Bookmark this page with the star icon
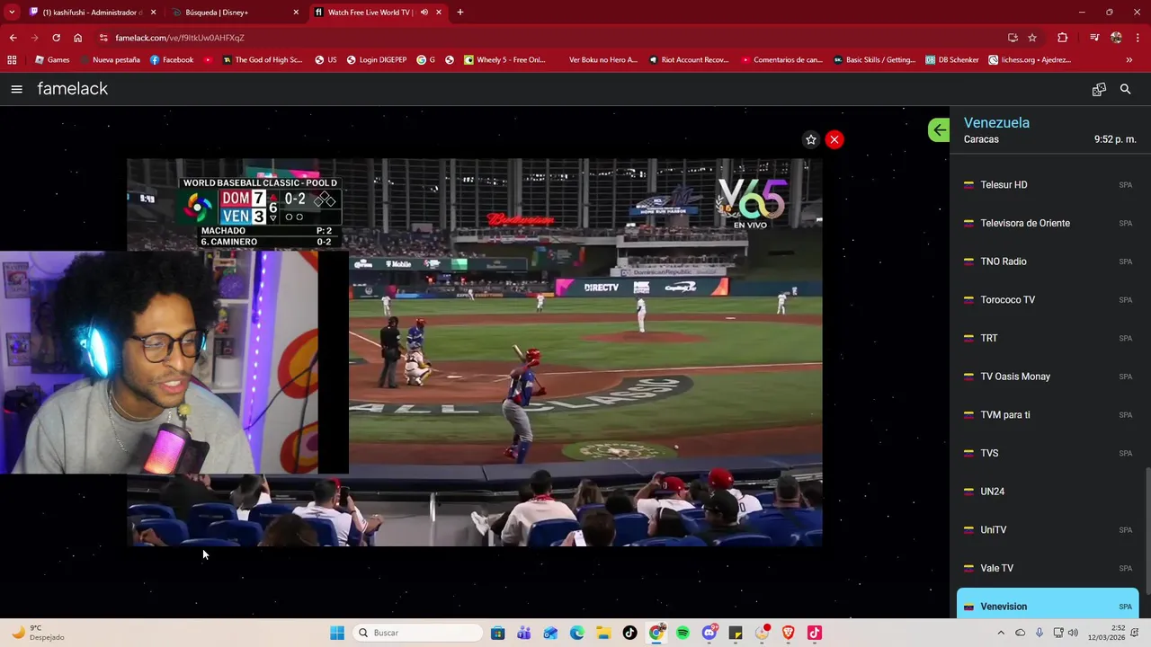1151x647 pixels. click(x=1032, y=38)
